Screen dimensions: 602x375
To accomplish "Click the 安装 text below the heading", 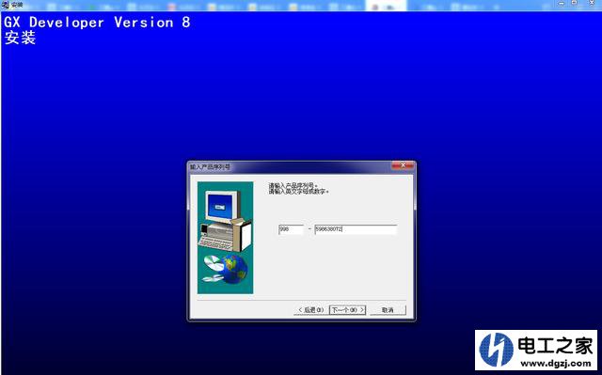I will [x=20, y=38].
